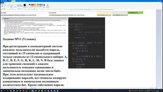
Task: Open the Paint Help icon
Action: tap(162, 3)
